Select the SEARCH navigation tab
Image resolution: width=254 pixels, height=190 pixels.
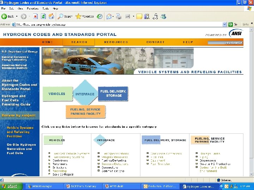79,42
